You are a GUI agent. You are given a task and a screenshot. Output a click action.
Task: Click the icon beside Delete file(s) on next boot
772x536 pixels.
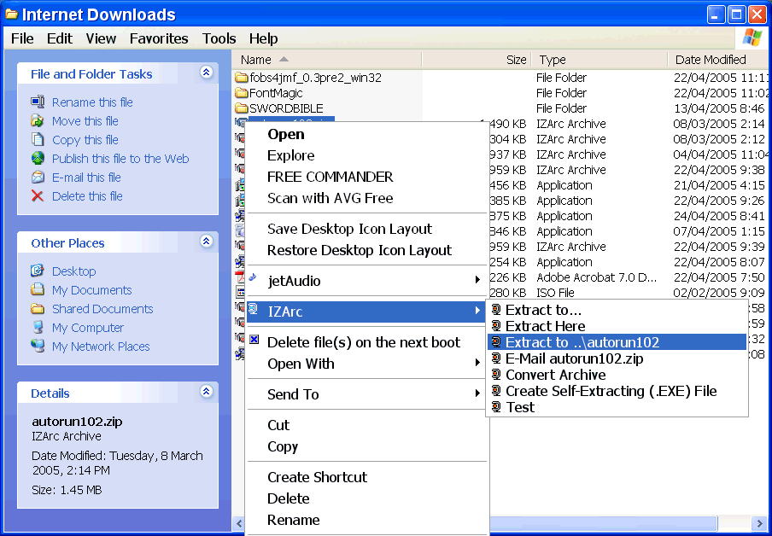pos(254,339)
